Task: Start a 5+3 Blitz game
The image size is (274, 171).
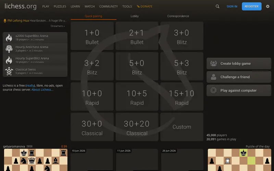Action: [x=182, y=66]
